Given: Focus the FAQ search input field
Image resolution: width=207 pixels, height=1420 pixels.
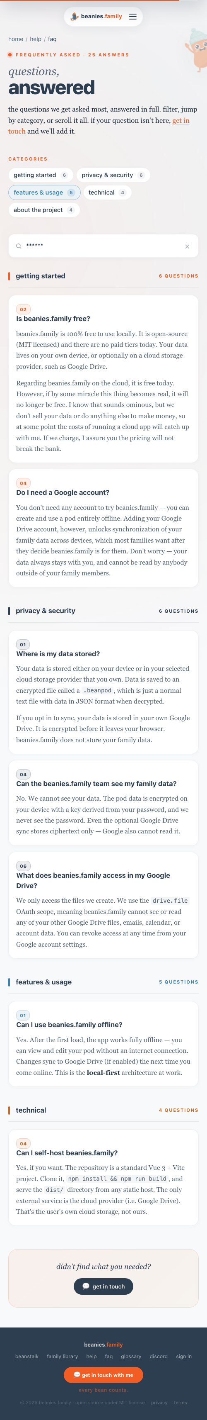Looking at the screenshot, I should [x=103, y=246].
